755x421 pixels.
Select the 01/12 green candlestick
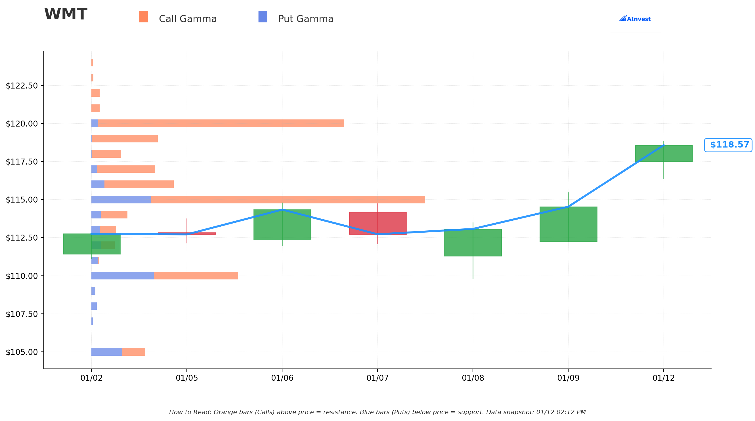(x=664, y=153)
